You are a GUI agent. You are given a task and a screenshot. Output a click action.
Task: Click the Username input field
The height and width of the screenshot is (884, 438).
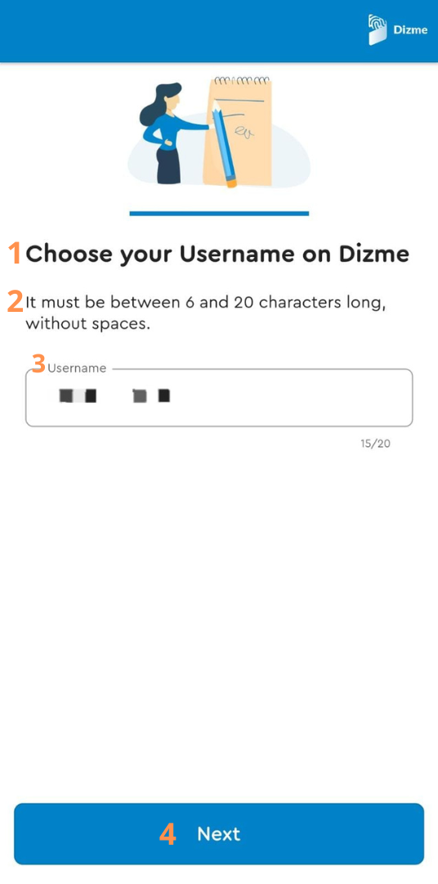click(x=219, y=398)
